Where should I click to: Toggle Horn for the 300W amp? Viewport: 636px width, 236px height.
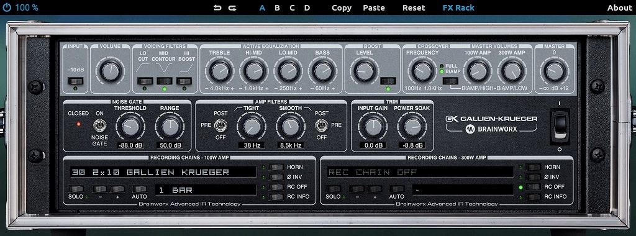[534, 167]
